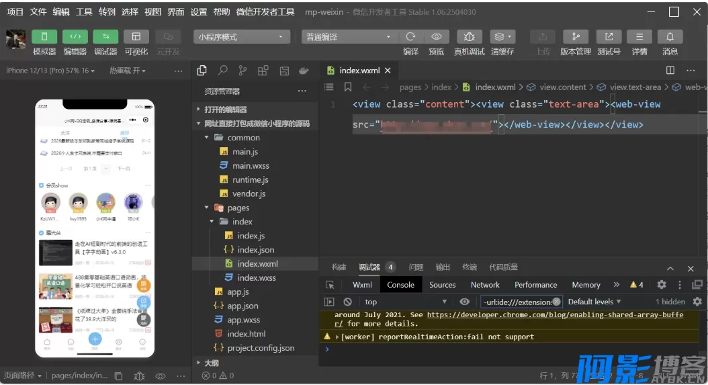This screenshot has height=385, width=708.
Task: Open the 普通编译 compile mode dropdown
Action: (348, 37)
